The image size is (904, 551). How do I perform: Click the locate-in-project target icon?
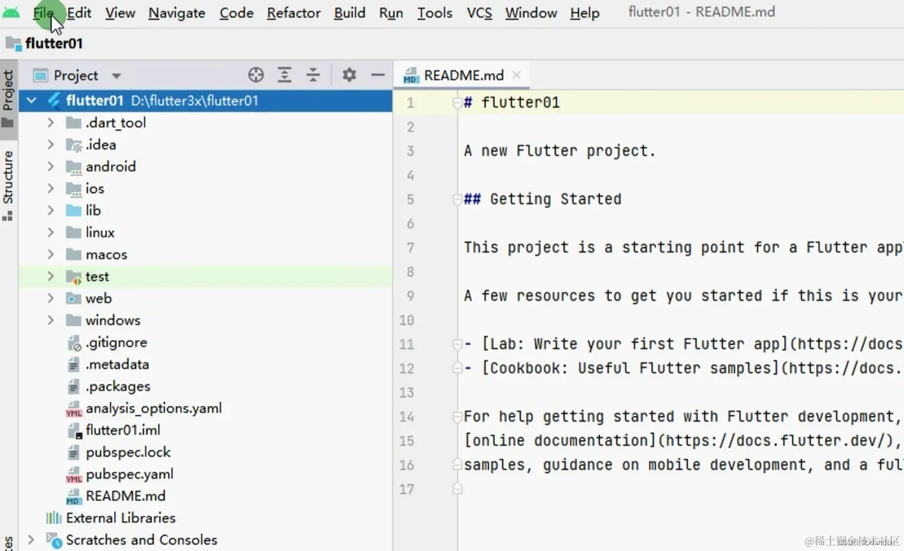coord(256,75)
